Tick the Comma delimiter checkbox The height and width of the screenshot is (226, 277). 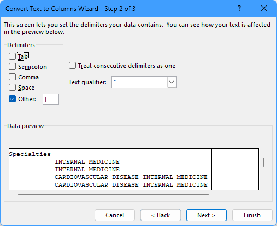pos(12,77)
